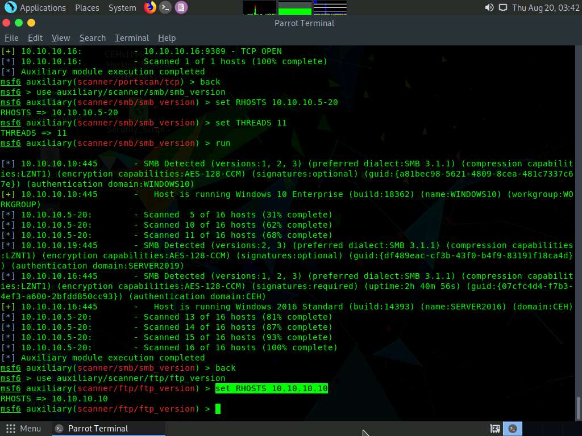The image size is (582, 436).
Task: Click the terminal cursor at the prompt
Action: click(x=218, y=409)
